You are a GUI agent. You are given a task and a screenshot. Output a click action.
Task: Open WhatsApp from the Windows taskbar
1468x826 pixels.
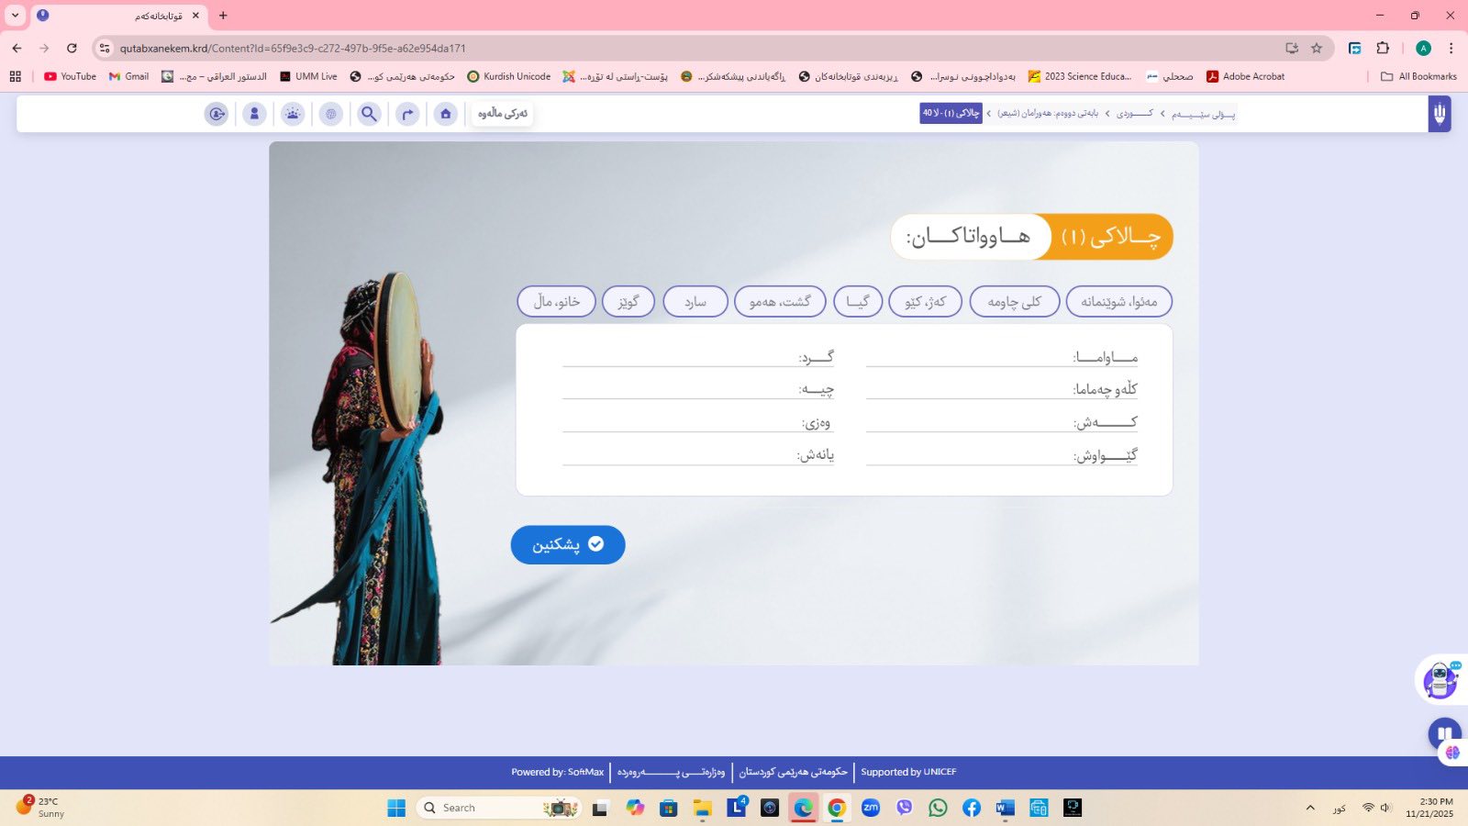coord(938,808)
